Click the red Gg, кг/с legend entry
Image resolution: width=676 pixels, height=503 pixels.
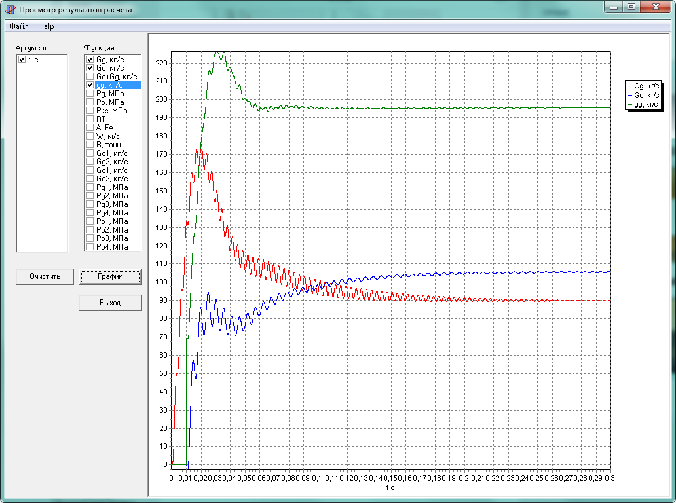pyautogui.click(x=643, y=86)
